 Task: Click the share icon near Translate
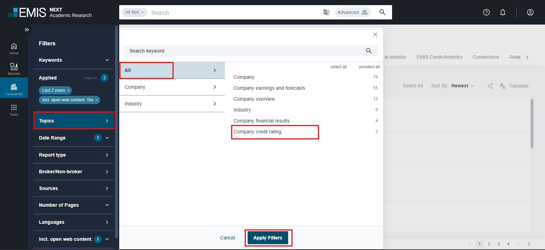(490, 86)
